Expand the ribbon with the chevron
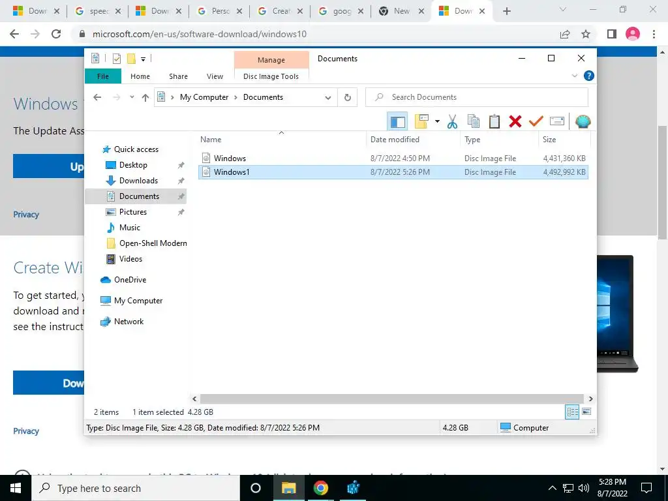Image resolution: width=668 pixels, height=501 pixels. coord(574,76)
